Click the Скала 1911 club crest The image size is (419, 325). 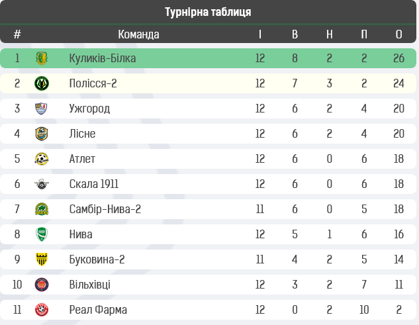coord(42,184)
